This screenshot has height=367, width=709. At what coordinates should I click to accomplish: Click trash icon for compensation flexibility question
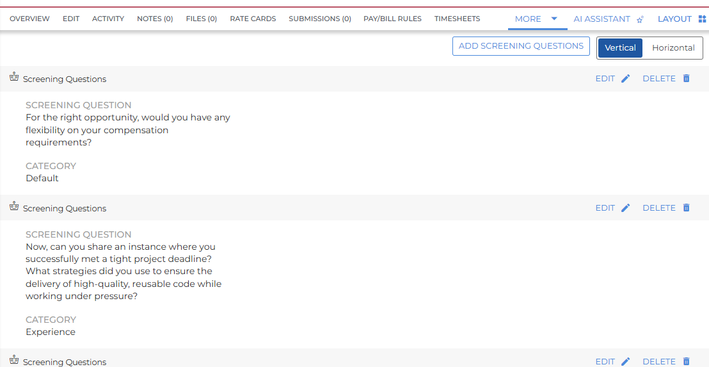point(686,79)
